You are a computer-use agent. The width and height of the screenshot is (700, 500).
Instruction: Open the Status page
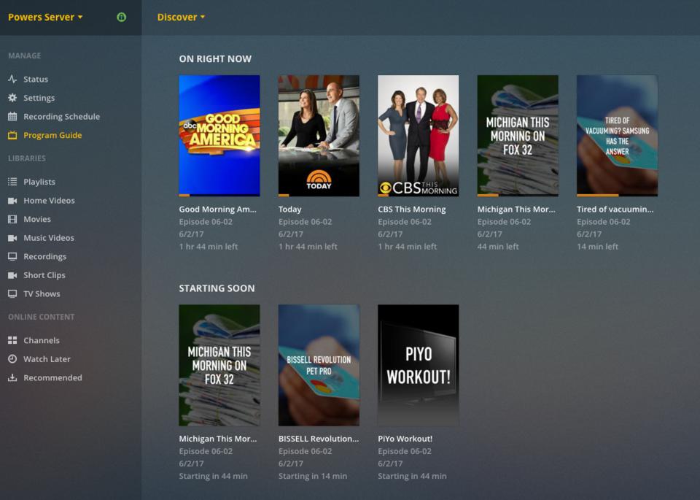click(36, 79)
